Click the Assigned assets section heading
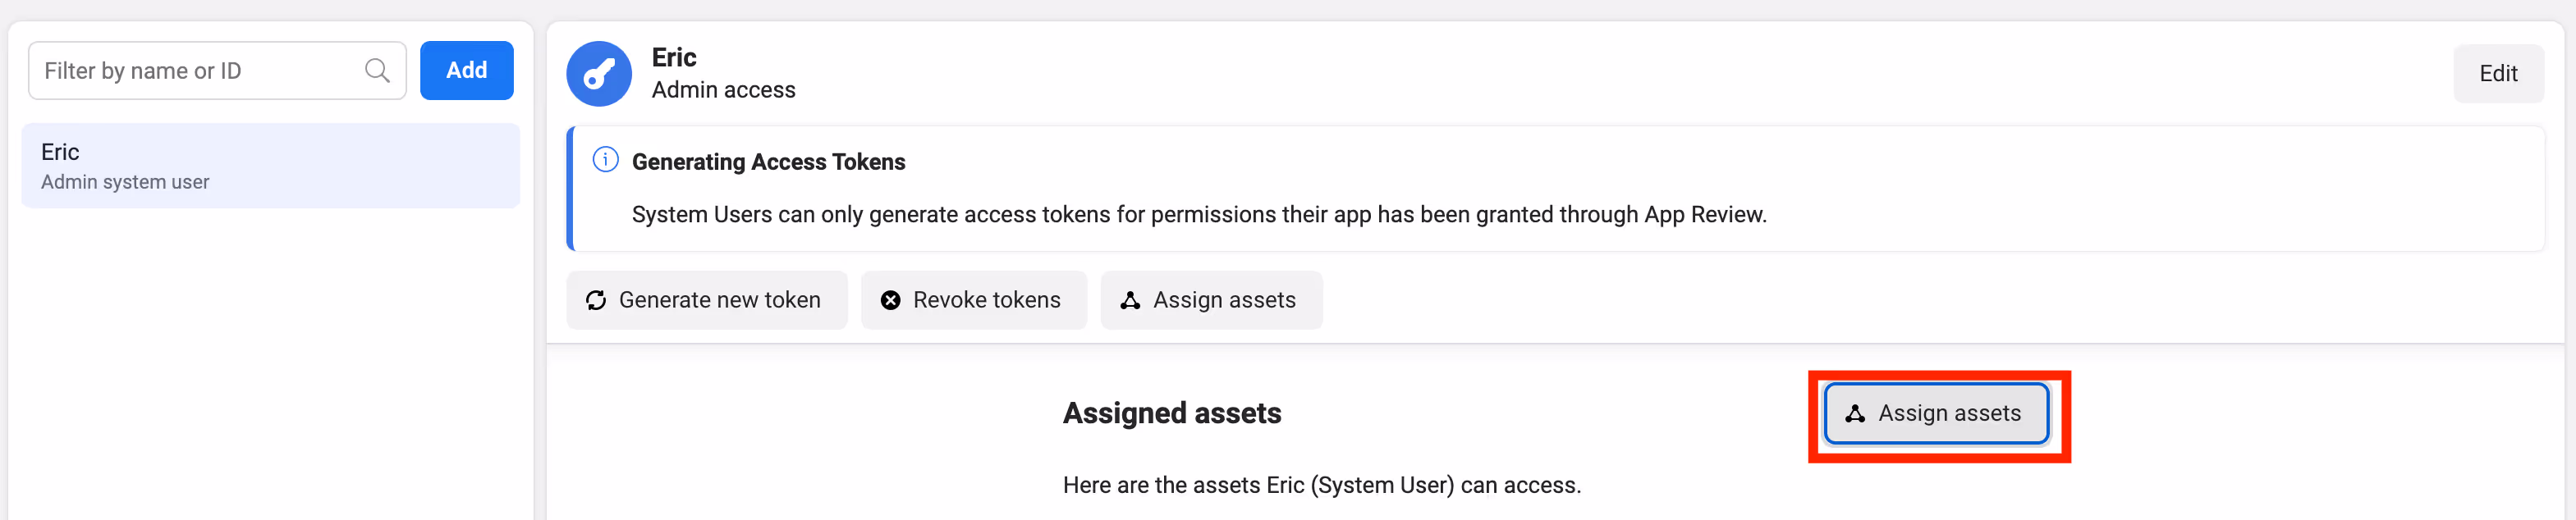2576x520 pixels. click(x=1171, y=413)
